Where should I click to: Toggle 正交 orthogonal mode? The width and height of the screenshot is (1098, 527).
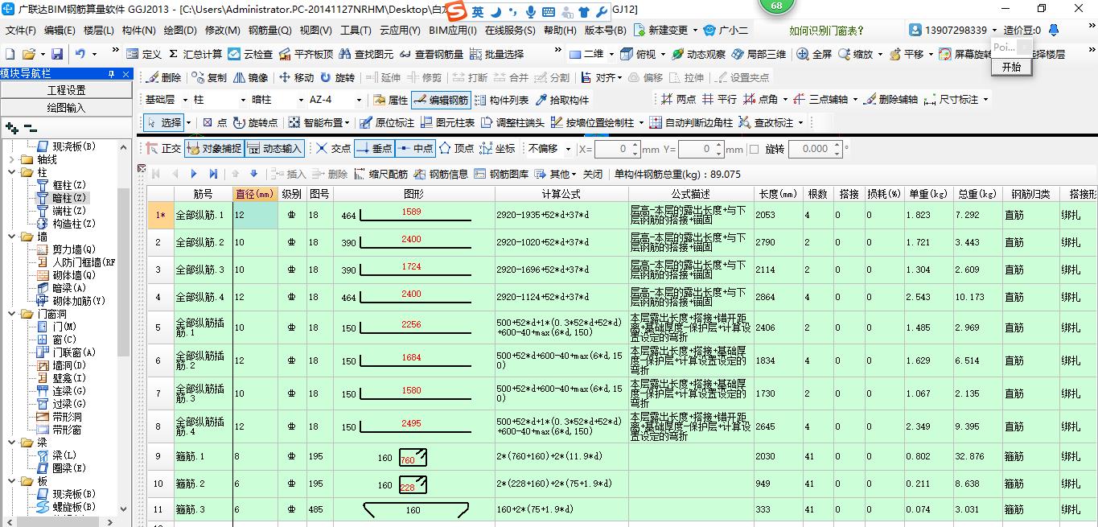point(163,149)
